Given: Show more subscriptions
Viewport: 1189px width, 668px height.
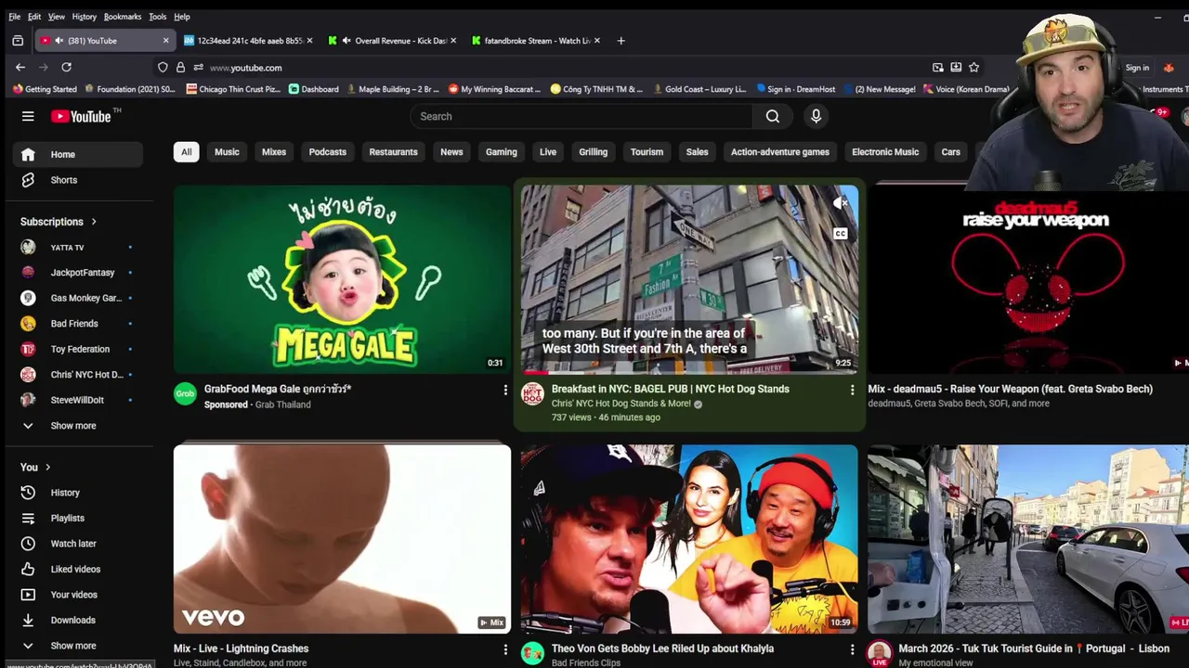Looking at the screenshot, I should click(x=78, y=426).
